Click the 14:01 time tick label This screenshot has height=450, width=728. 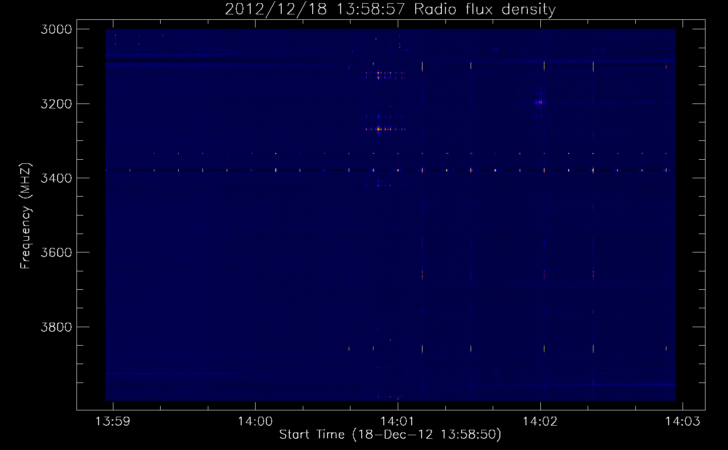397,421
